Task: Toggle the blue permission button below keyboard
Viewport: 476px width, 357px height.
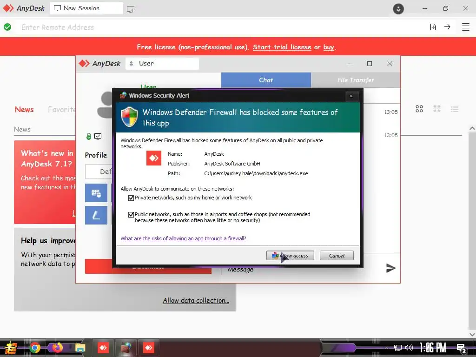Action: 96,215
